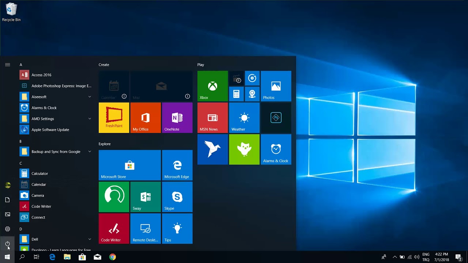This screenshot has width=468, height=263.
Task: Expand the Dell folder
Action: coord(56,239)
